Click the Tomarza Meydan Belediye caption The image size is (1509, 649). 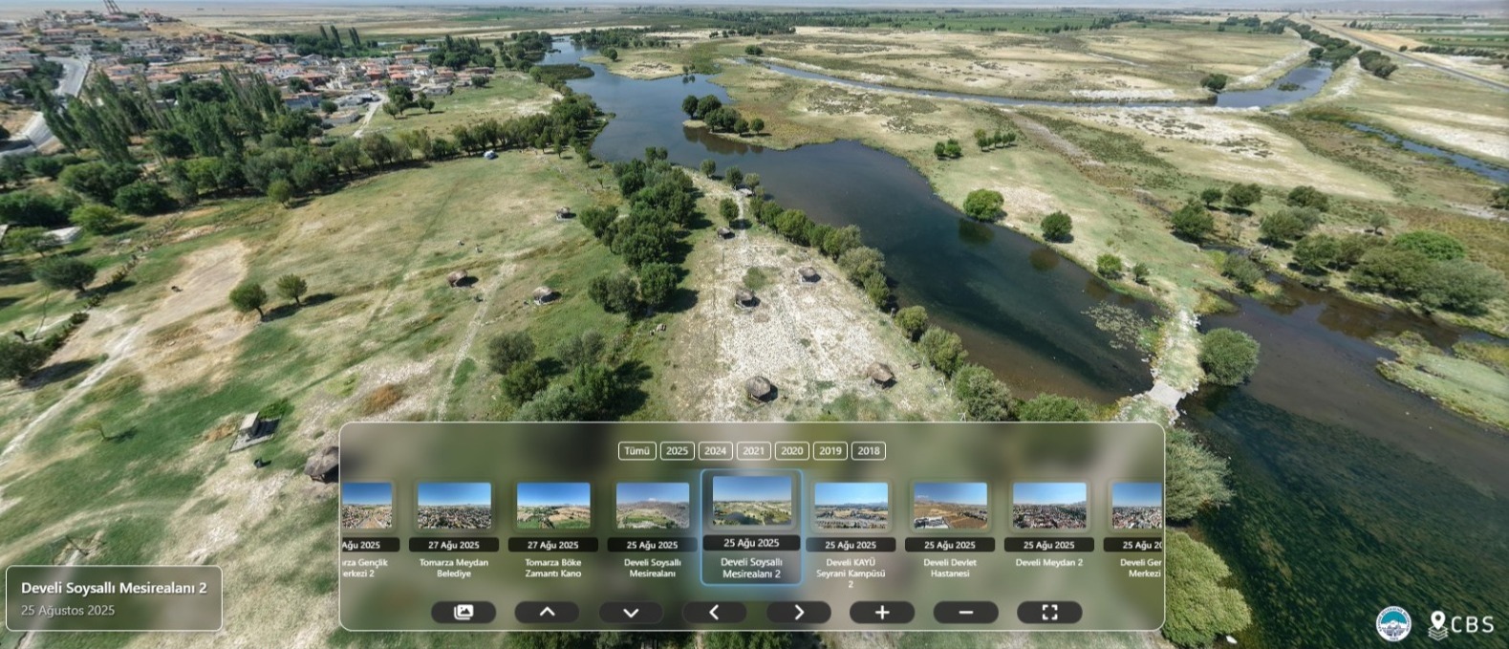coord(454,568)
